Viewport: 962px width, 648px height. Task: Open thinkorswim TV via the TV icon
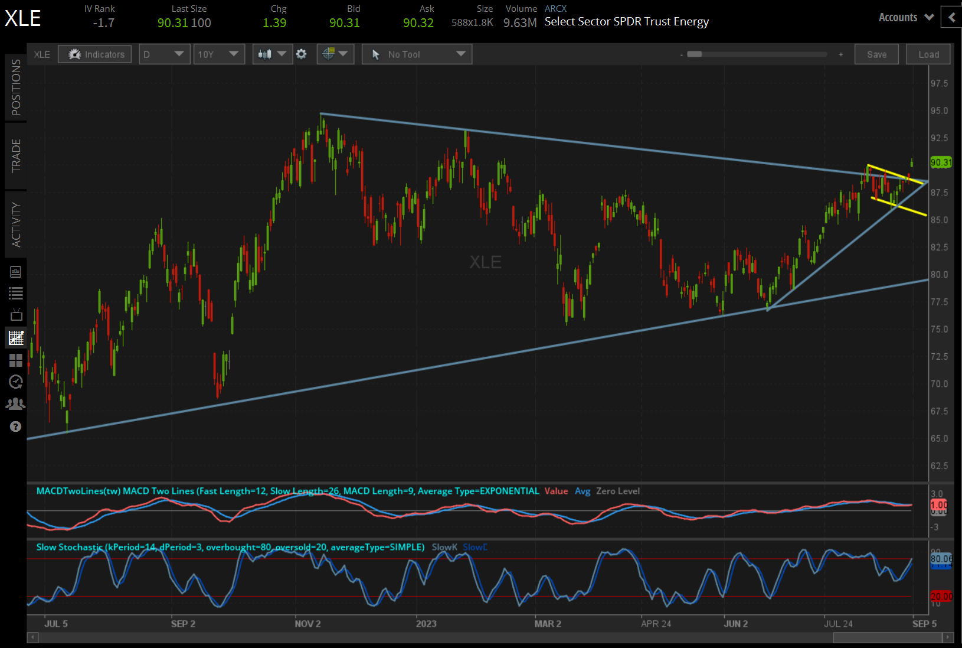16,315
